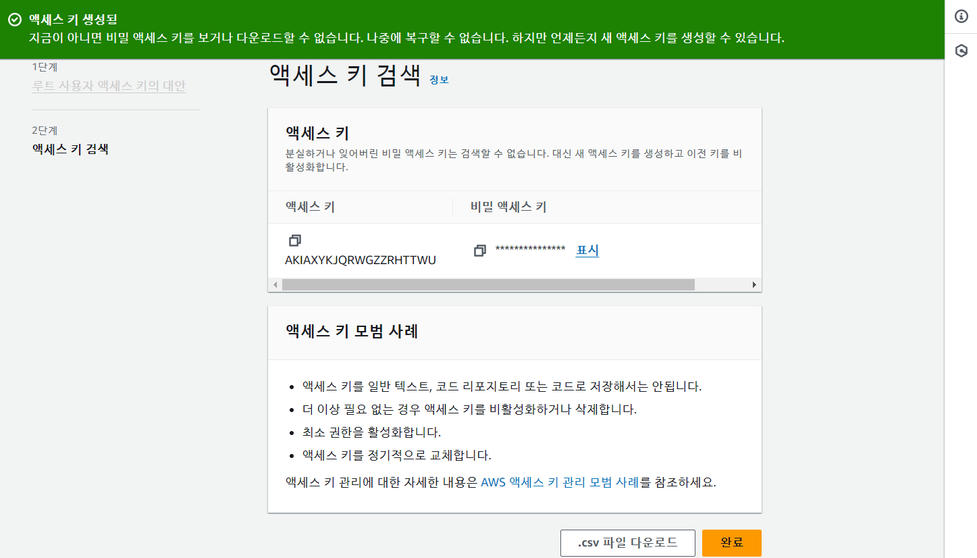
Task: Click the hexagon icon in right sidebar
Action: [x=961, y=51]
